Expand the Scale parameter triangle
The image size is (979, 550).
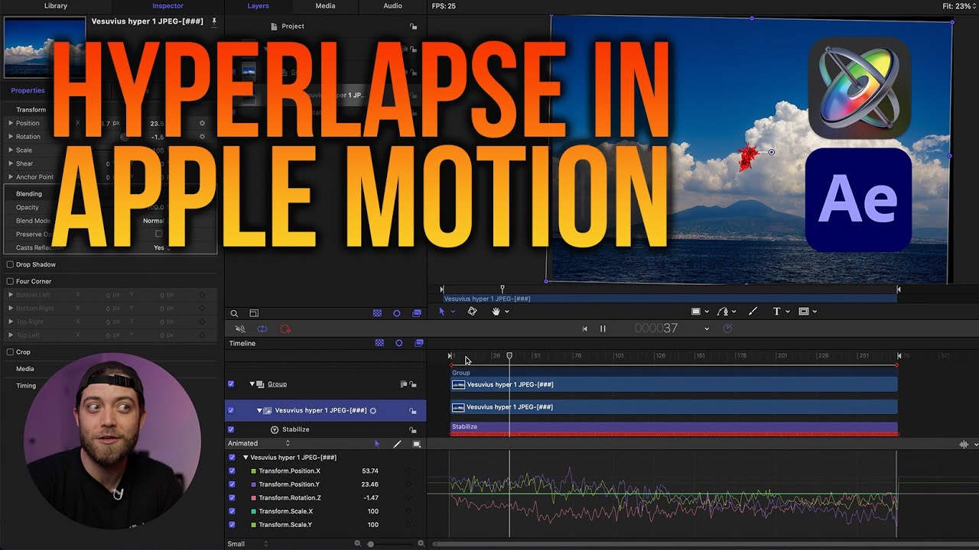[x=11, y=150]
